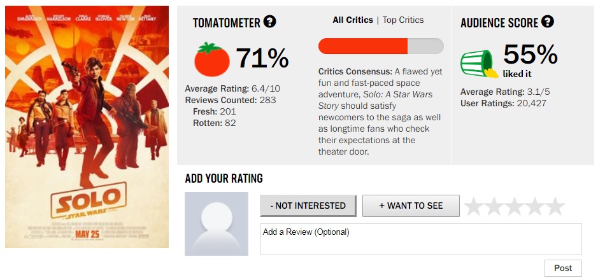This screenshot has height=280, width=598.
Task: Click the red fresh tomato icon
Action: click(x=211, y=59)
